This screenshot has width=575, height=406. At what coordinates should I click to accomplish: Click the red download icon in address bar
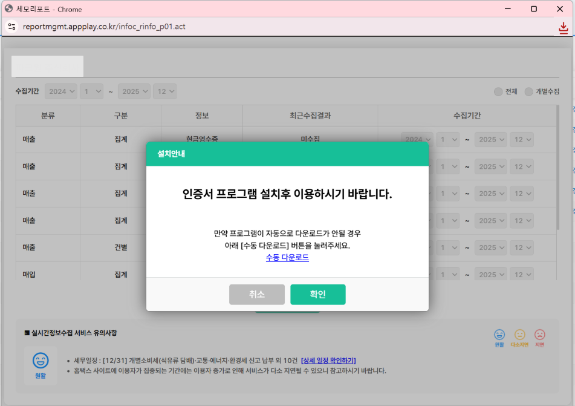click(563, 27)
